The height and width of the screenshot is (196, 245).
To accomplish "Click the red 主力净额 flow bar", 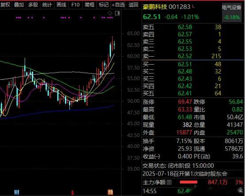I will pyautogui.click(x=188, y=182).
